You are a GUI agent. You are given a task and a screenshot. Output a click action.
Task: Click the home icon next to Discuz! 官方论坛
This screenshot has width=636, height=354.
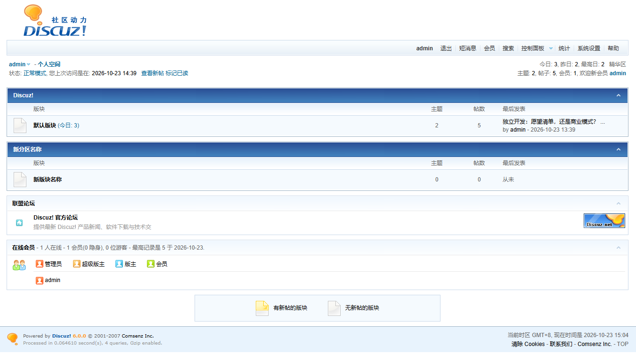point(19,223)
